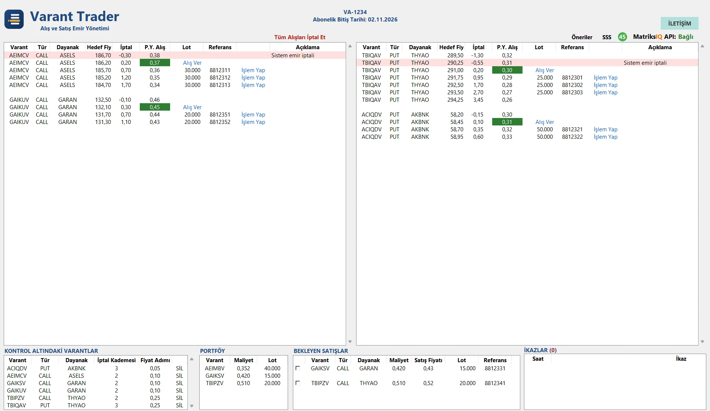
Task: Tick the checkbox for the TBIPZV pending sale
Action: pos(298,383)
